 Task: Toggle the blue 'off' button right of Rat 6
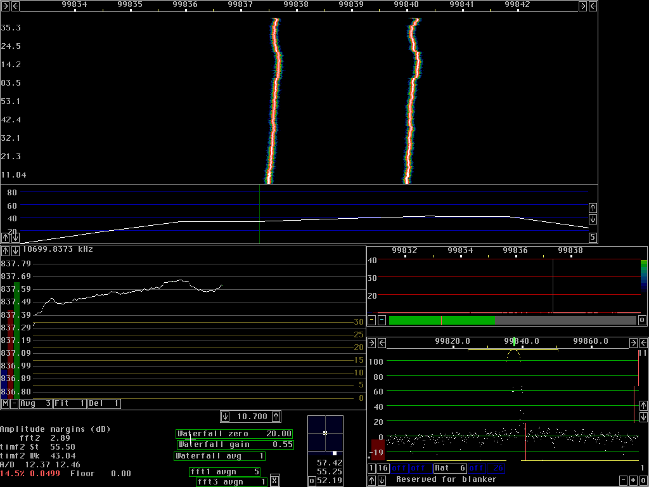477,469
